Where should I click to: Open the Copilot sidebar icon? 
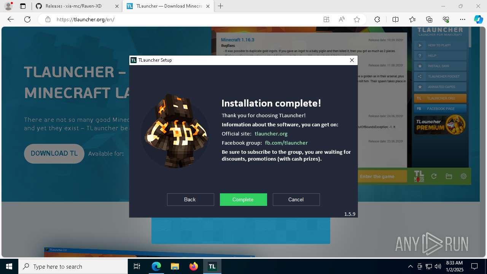(x=479, y=19)
